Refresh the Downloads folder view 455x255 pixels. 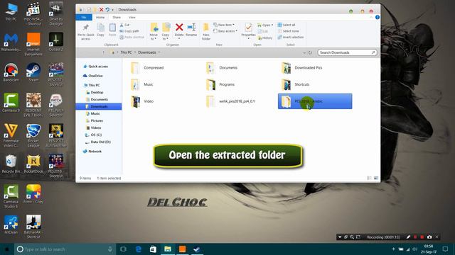pos(310,52)
